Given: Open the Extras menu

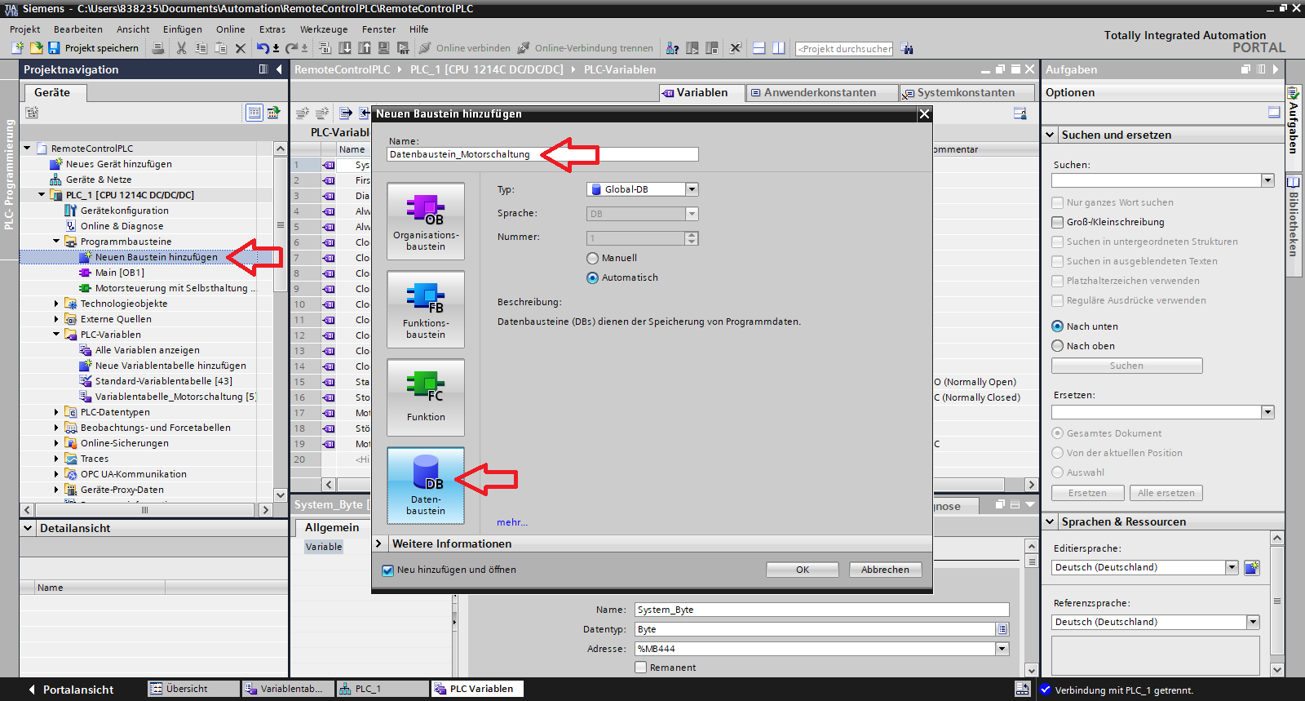Looking at the screenshot, I should 272,29.
